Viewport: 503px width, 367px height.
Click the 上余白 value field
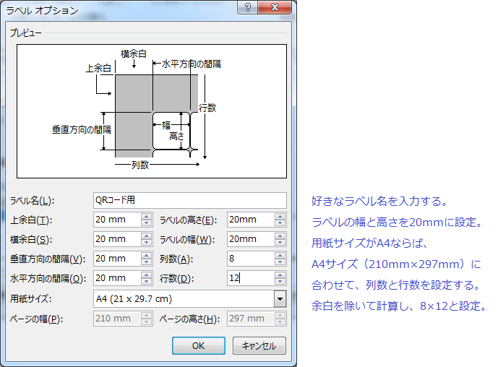tap(117, 220)
